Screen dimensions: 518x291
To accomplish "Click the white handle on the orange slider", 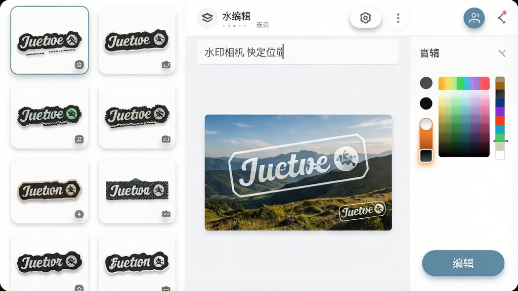I will pos(426,124).
